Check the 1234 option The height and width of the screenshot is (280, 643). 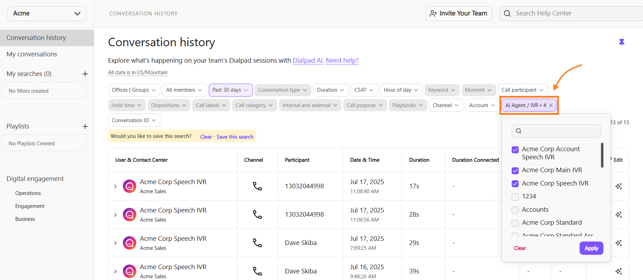(515, 197)
